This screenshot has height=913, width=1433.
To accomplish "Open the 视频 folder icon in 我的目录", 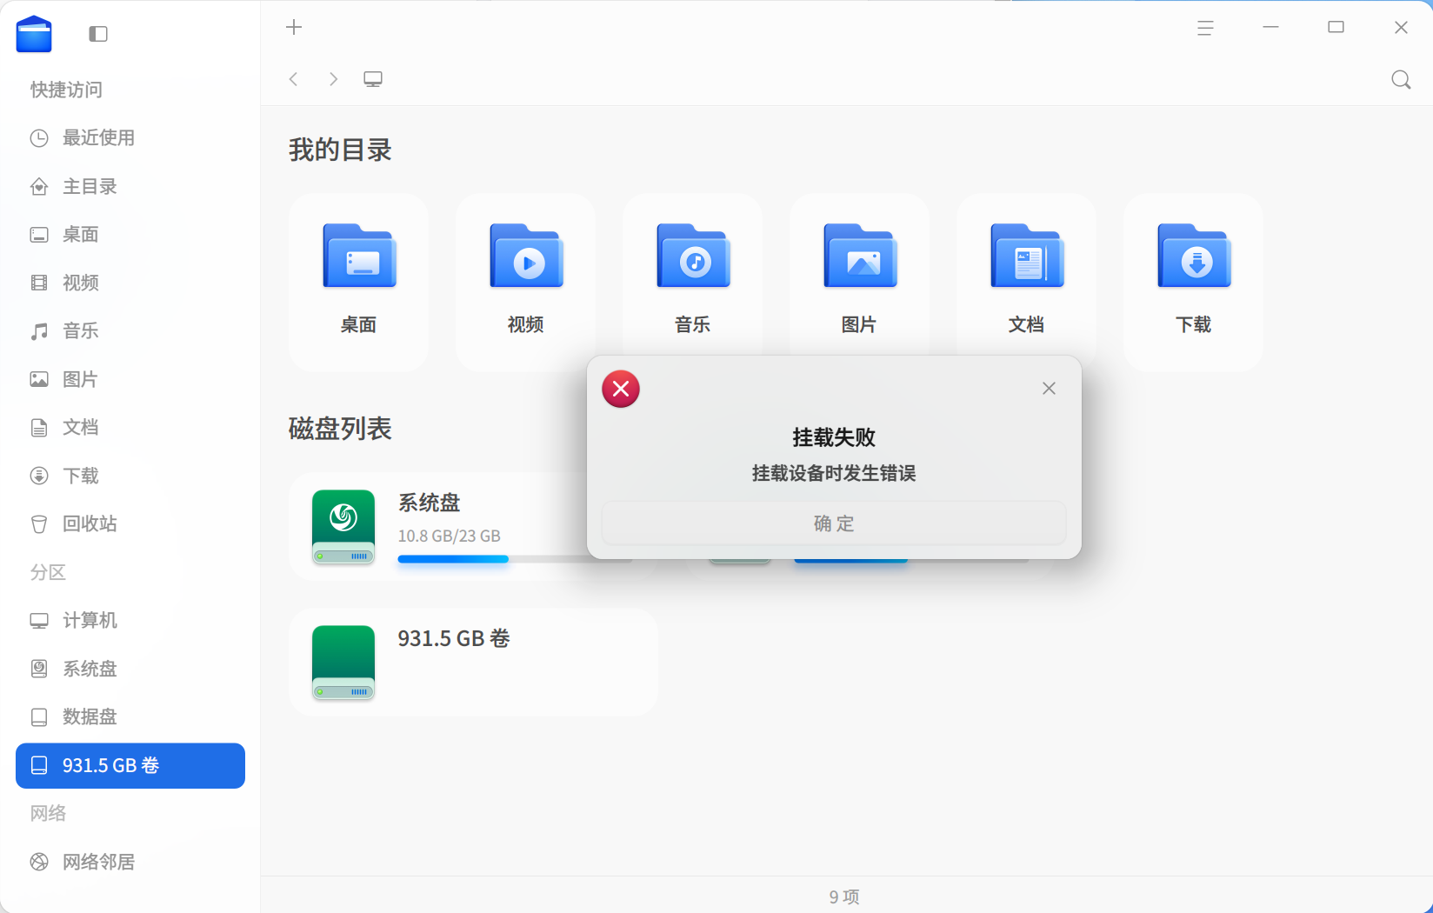I will [526, 256].
